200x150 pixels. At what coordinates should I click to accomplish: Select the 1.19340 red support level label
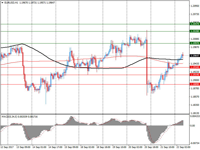coord(195,67)
